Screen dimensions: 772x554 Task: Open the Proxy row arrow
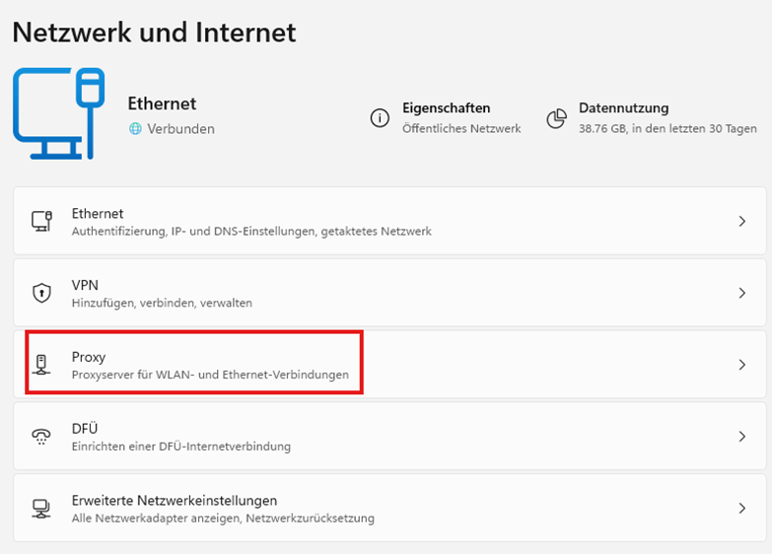click(741, 365)
